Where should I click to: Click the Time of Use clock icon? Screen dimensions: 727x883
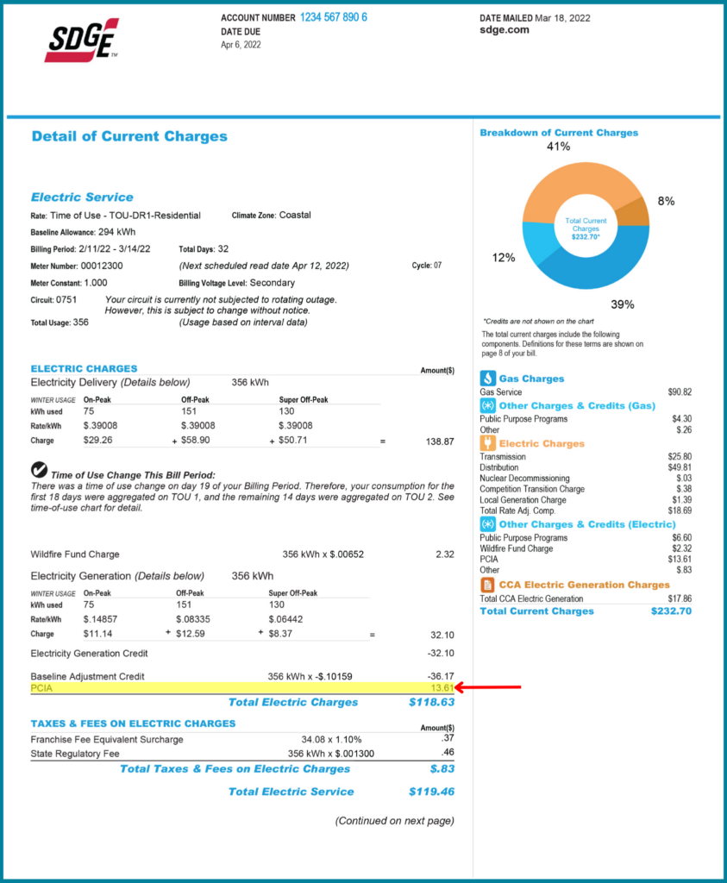[x=38, y=471]
